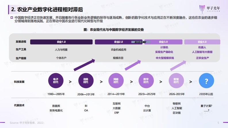Click the chevron before the question mark circle
Image resolution: width=228 pixels, height=128 pixels.
(x=191, y=82)
